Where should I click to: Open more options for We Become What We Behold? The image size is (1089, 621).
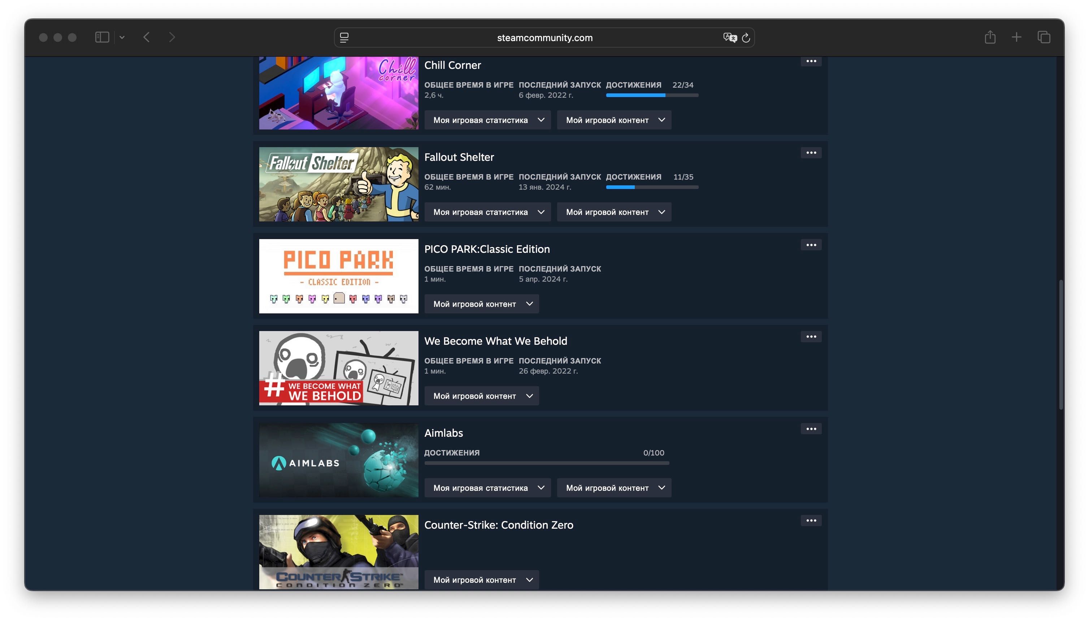point(811,336)
